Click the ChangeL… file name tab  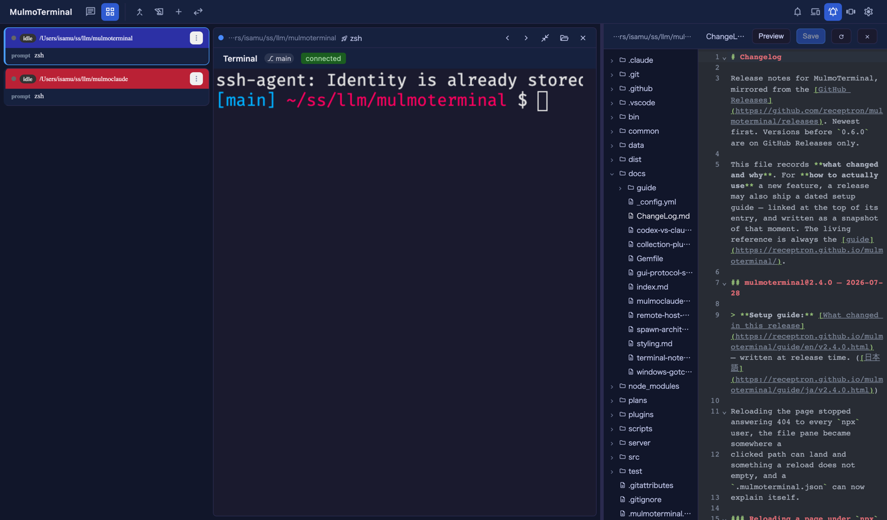[x=725, y=37]
